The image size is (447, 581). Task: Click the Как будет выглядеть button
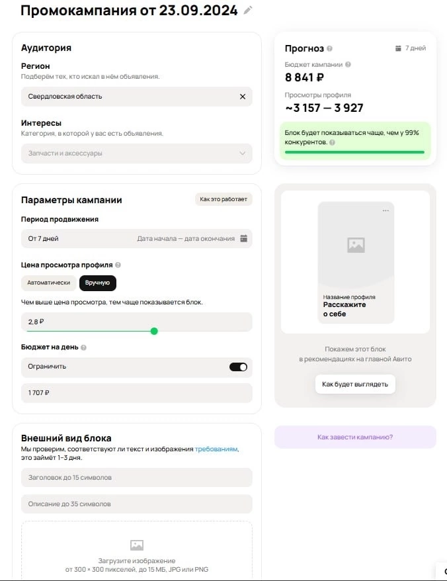355,384
